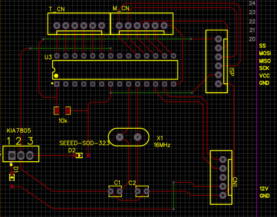The image size is (277, 217).
Task: Select the M_CN connector label
Action: (121, 8)
